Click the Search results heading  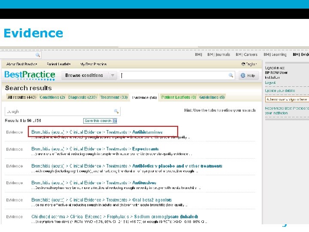click(28, 88)
